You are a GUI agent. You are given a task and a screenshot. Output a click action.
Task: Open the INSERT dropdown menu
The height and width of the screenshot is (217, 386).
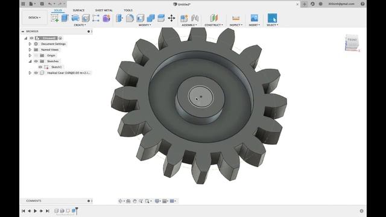255,25
